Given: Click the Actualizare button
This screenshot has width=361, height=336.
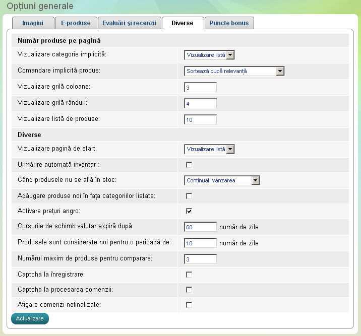Looking at the screenshot, I should coord(30,318).
